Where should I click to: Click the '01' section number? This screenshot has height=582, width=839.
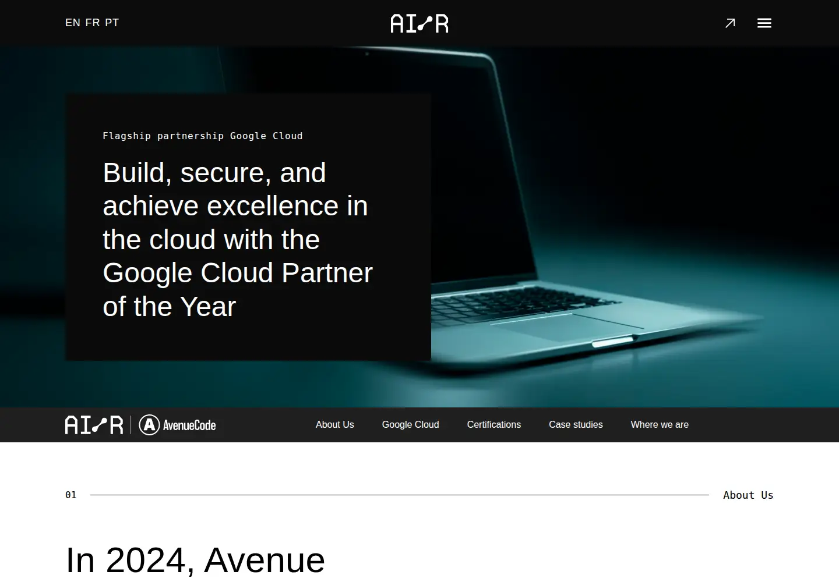[71, 495]
